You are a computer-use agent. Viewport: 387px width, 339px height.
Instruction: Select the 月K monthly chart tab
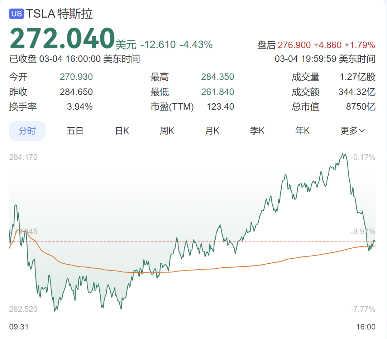212,131
